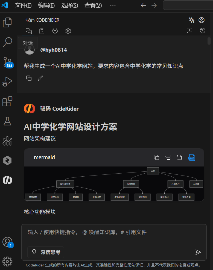This screenshot has width=213, height=270.
Task: Edit the user prompt message
Action: tap(40, 78)
